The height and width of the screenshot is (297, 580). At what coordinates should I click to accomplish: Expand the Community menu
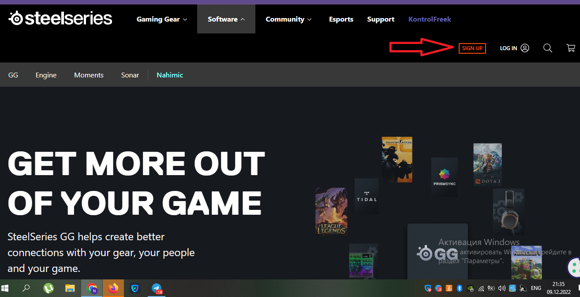coord(288,19)
